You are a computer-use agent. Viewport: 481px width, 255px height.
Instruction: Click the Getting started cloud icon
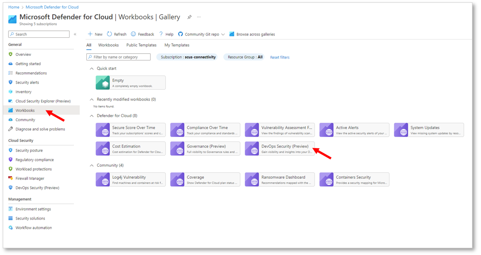(x=11, y=63)
